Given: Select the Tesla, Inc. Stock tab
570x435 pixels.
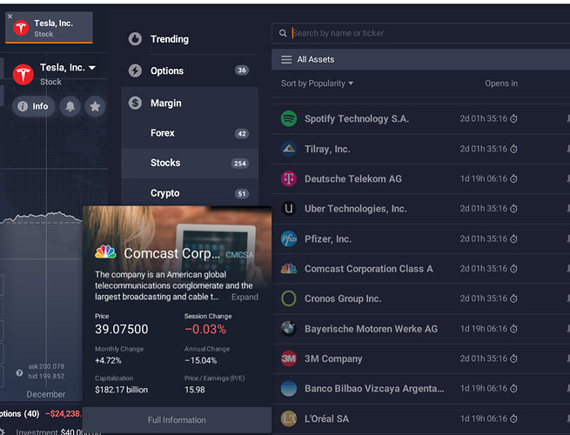Looking at the screenshot, I should pos(49,28).
